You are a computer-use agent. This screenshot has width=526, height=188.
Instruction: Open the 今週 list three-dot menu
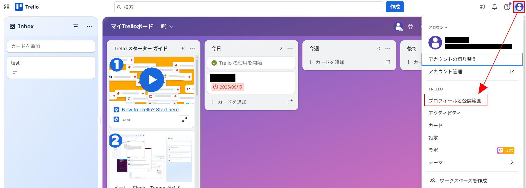(x=388, y=48)
